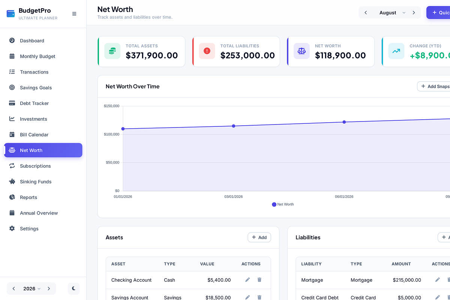Click the $253,000.00 total liabilities value
This screenshot has width=450, height=300.
pos(247,55)
